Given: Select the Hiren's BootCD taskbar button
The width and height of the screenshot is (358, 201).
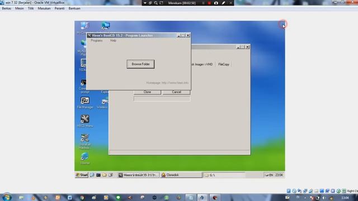Looking at the screenshot, I should pos(138,175).
